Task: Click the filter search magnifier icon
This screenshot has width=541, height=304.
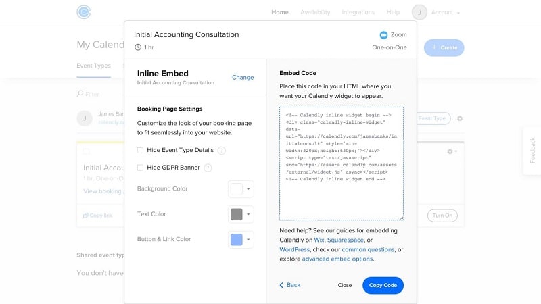Action: coord(80,93)
